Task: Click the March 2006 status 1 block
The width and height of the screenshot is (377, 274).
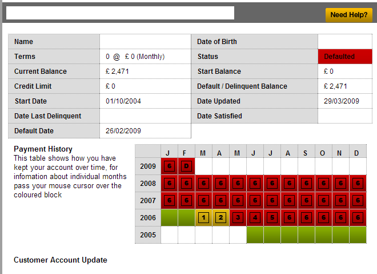Action: pos(203,217)
